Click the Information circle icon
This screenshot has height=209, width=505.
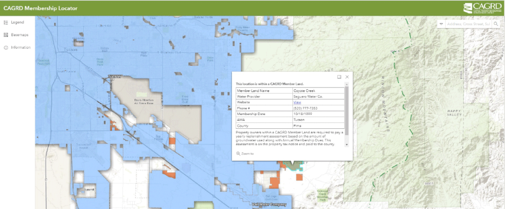click(5, 48)
